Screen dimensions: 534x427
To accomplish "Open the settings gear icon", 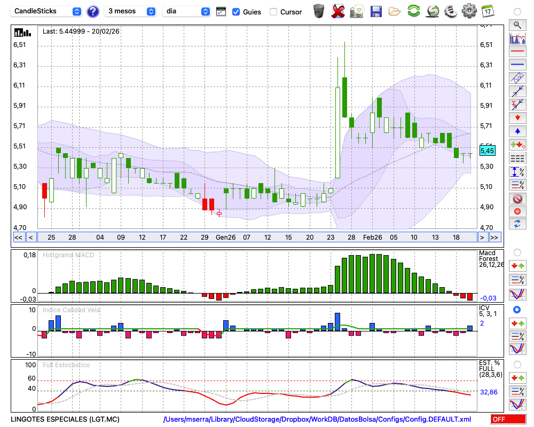I will (x=469, y=11).
